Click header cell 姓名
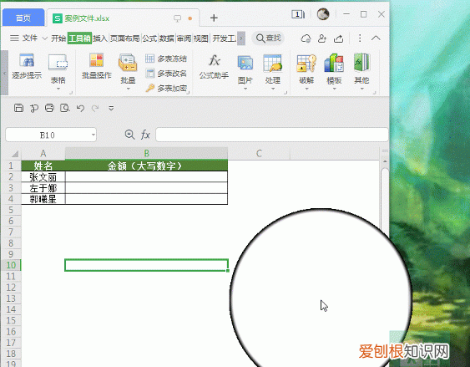 [43, 166]
